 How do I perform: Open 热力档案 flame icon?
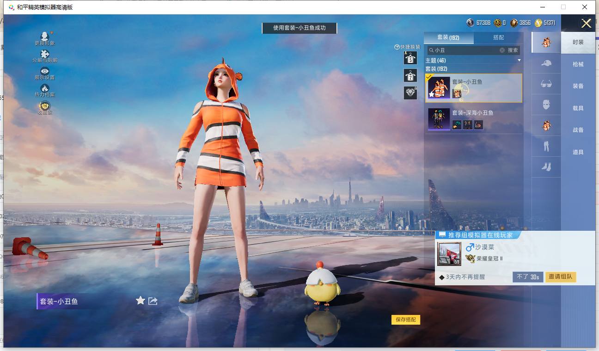click(45, 88)
